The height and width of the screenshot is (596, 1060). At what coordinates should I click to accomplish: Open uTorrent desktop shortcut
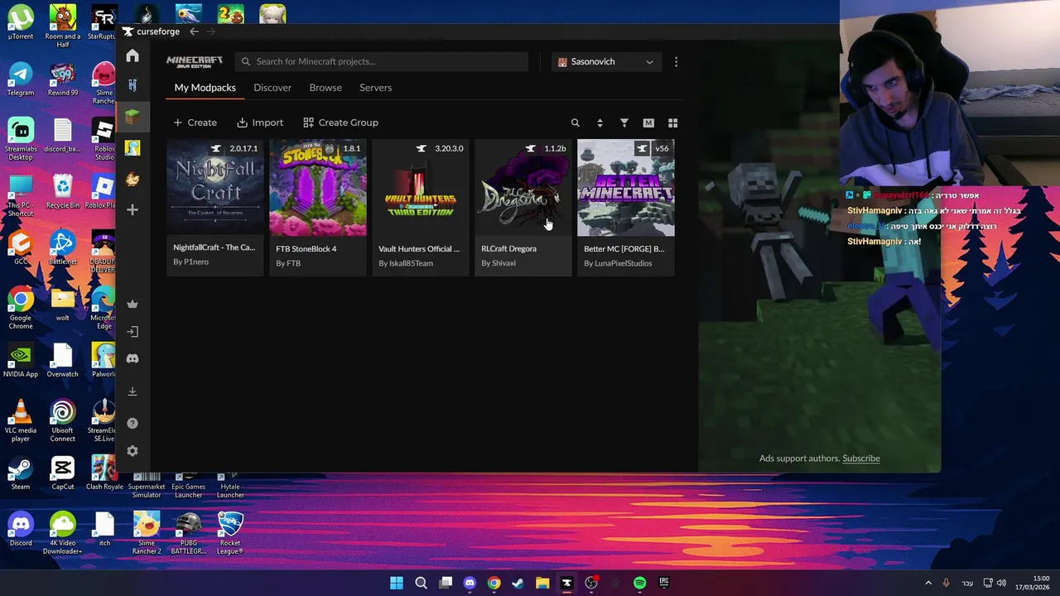pos(21,23)
